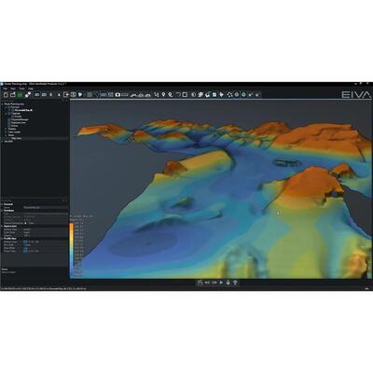
Task: Click the up arrow below viewport
Action: (x=235, y=283)
